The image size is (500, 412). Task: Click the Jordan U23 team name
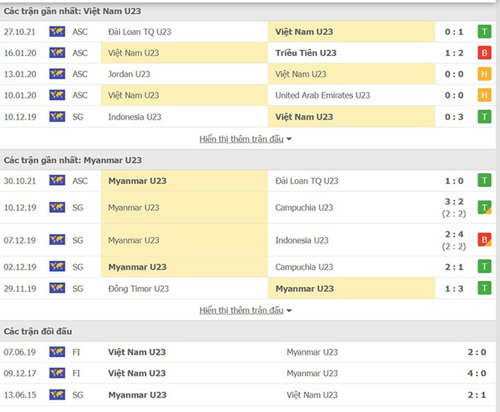point(129,74)
